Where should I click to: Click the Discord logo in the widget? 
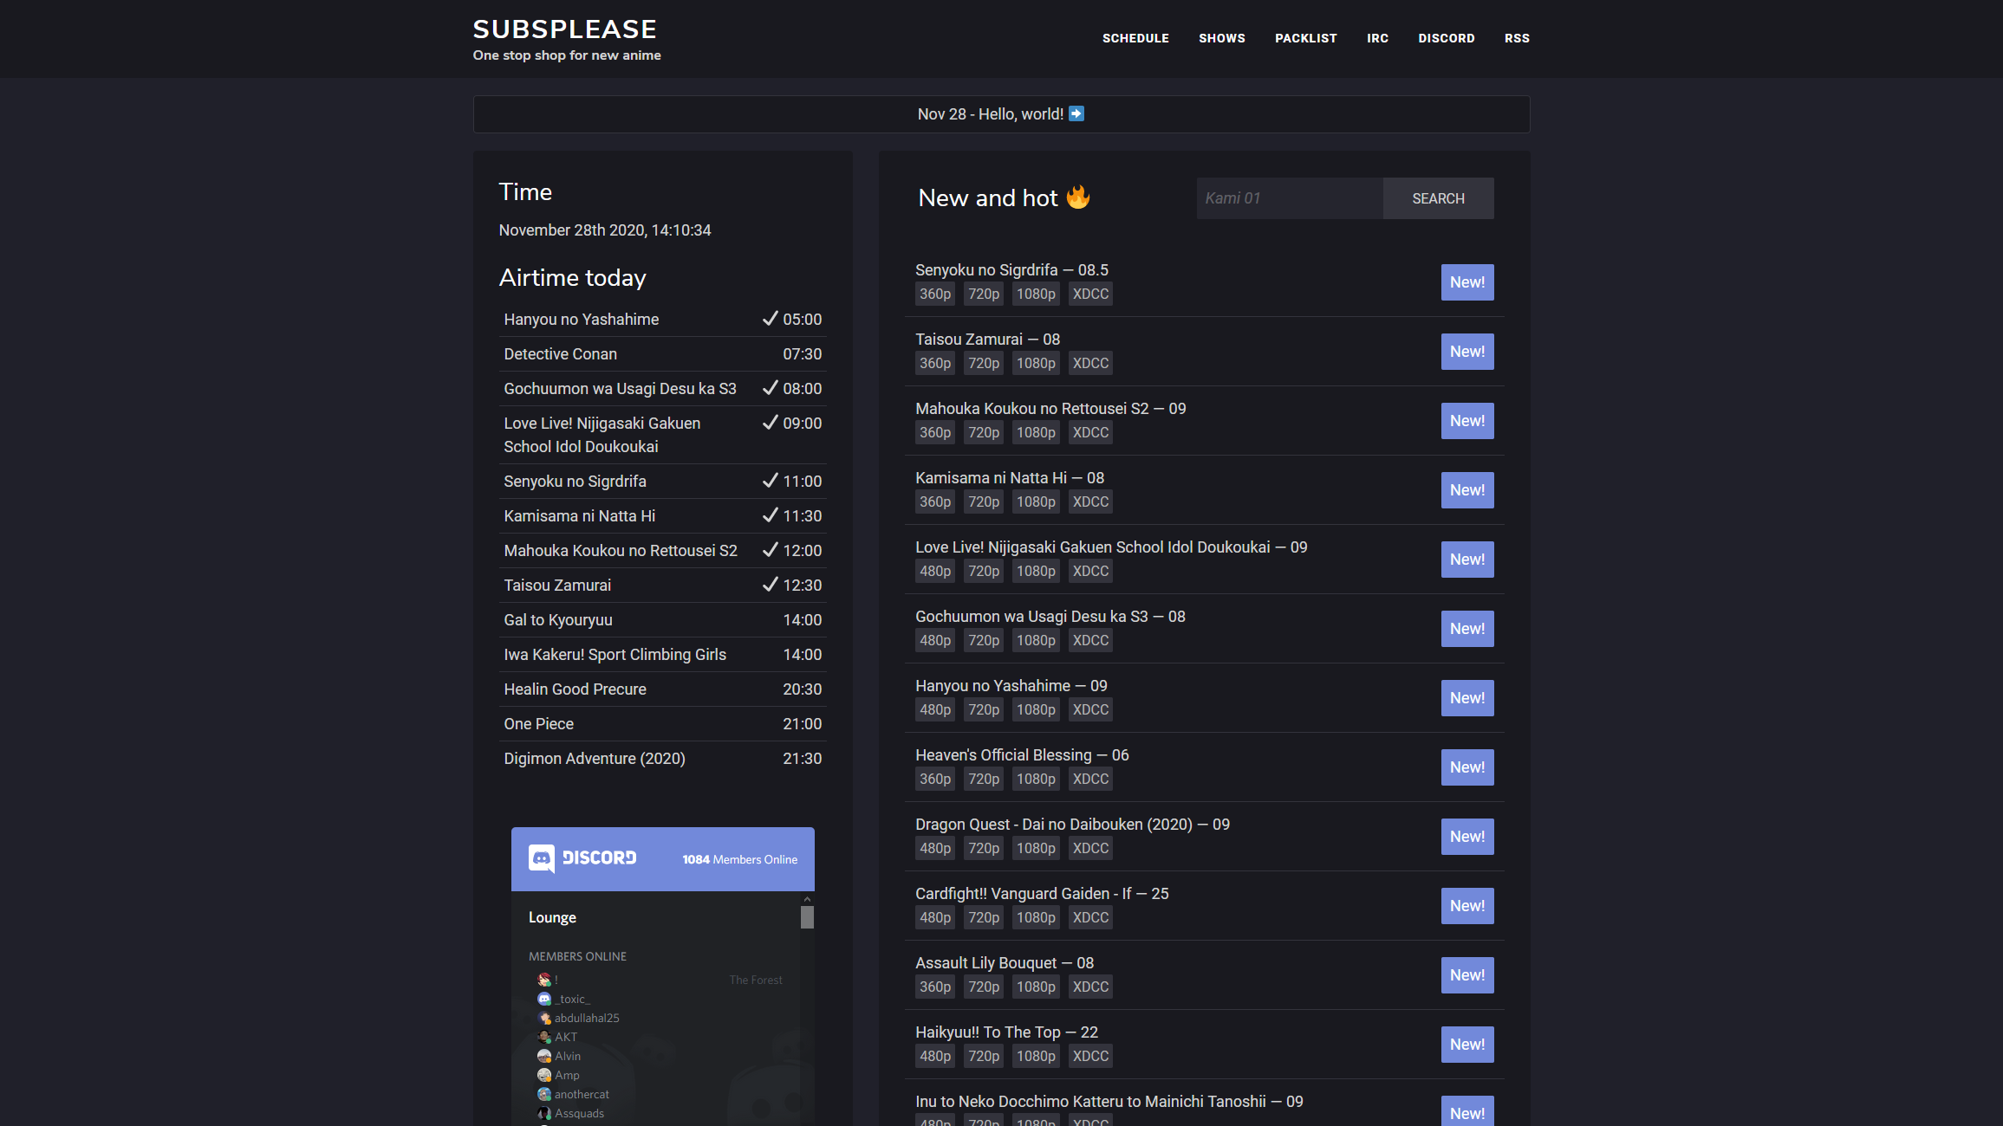coord(582,858)
